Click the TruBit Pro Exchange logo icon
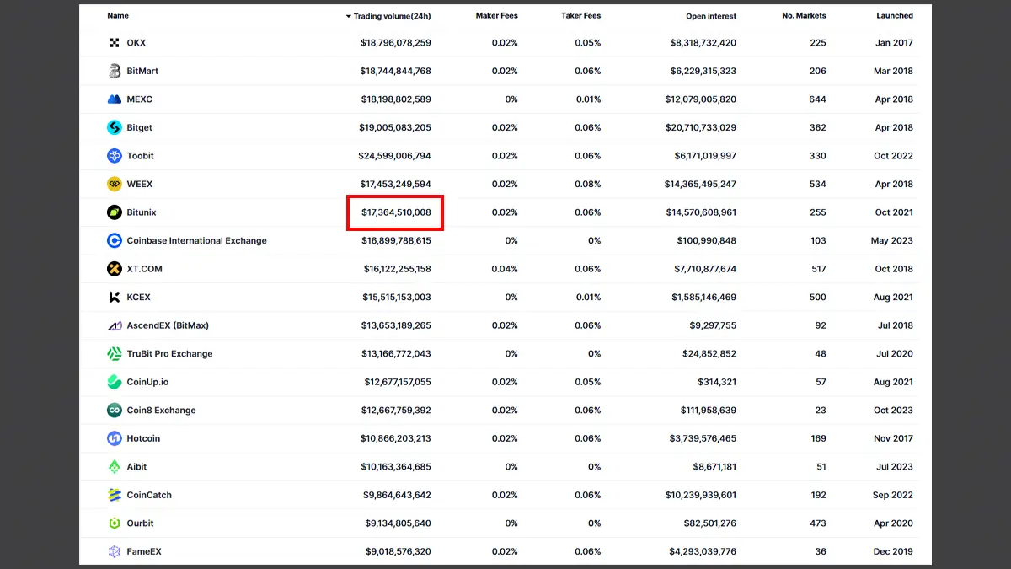 pyautogui.click(x=115, y=353)
